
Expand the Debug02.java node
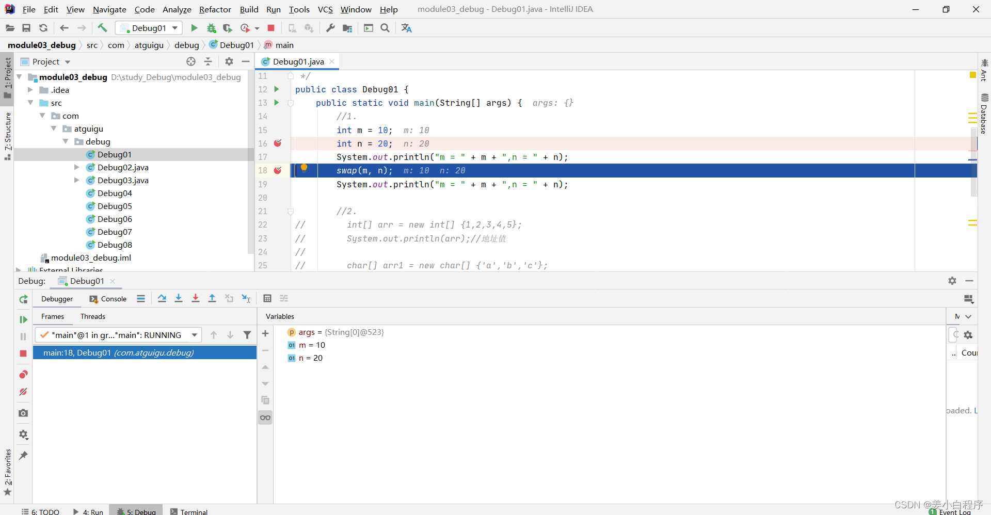(77, 167)
